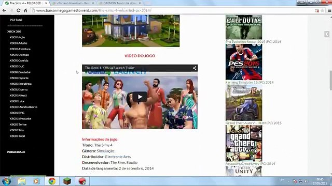This screenshot has width=332, height=186.
Task: Open XBOX Corrida category
Action: pyautogui.click(x=19, y=60)
